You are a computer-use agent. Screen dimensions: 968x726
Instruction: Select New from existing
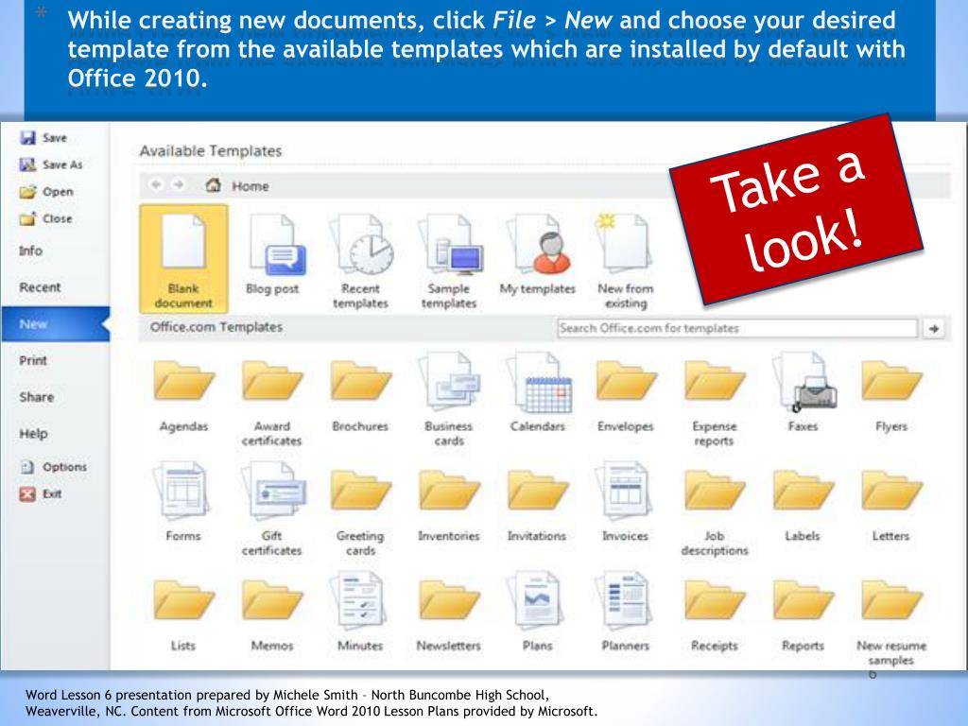point(626,261)
